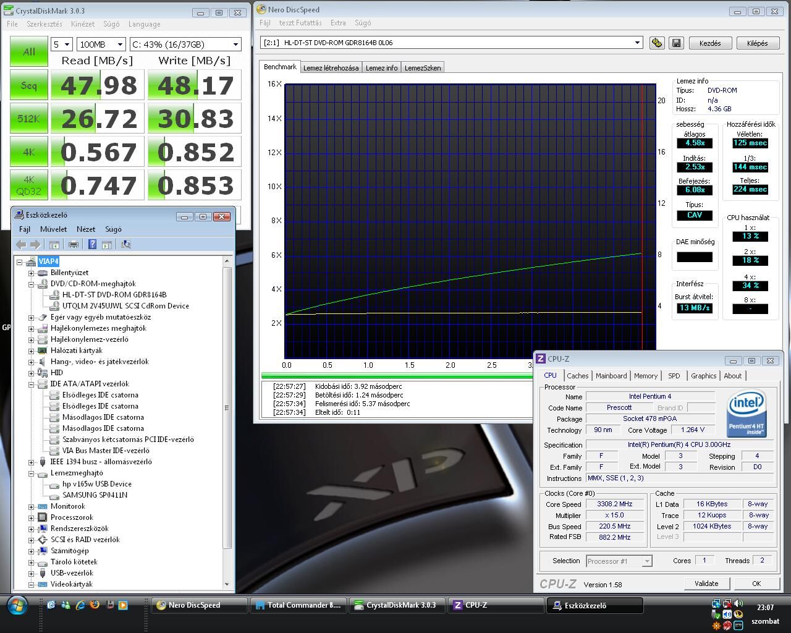Image resolution: width=791 pixels, height=633 pixels.
Task: Collapse the IDE ATA/ATAPI vezérlők node
Action: pos(31,384)
